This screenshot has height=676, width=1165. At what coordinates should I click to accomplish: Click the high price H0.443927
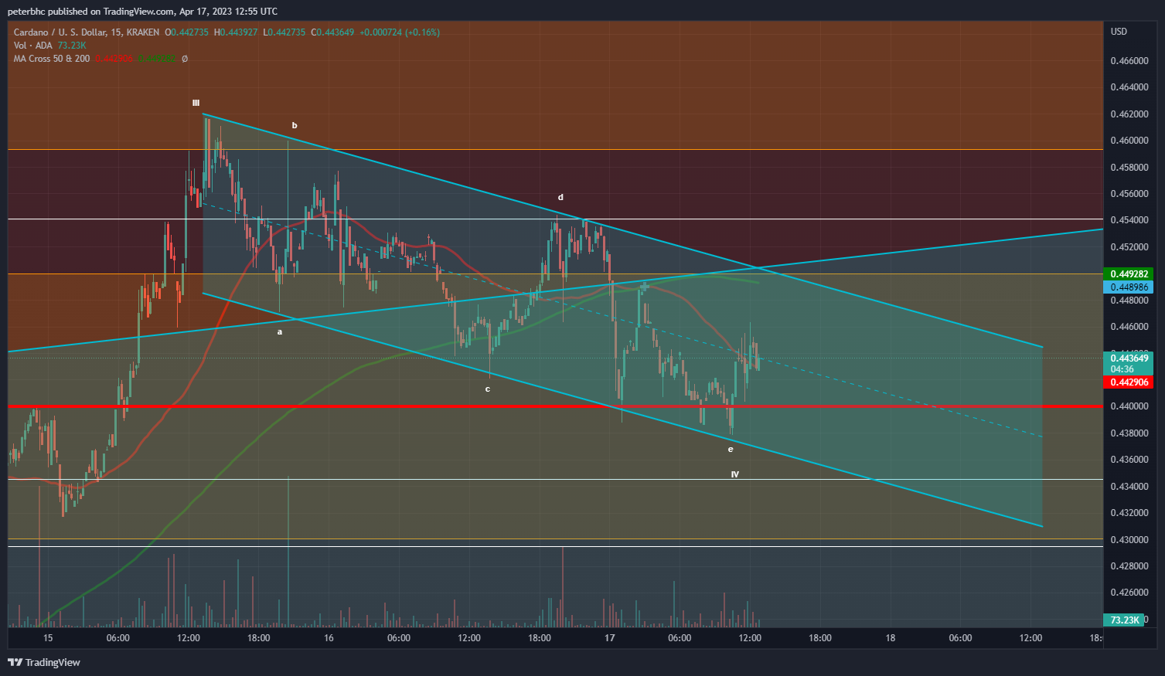click(x=236, y=32)
